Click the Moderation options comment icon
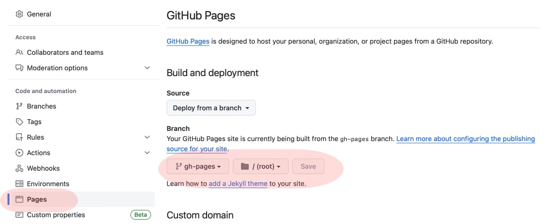The height and width of the screenshot is (224, 547). 19,68
